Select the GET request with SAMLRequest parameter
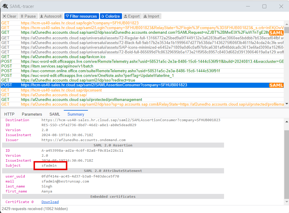This screenshot has height=213, width=289. [142, 33]
